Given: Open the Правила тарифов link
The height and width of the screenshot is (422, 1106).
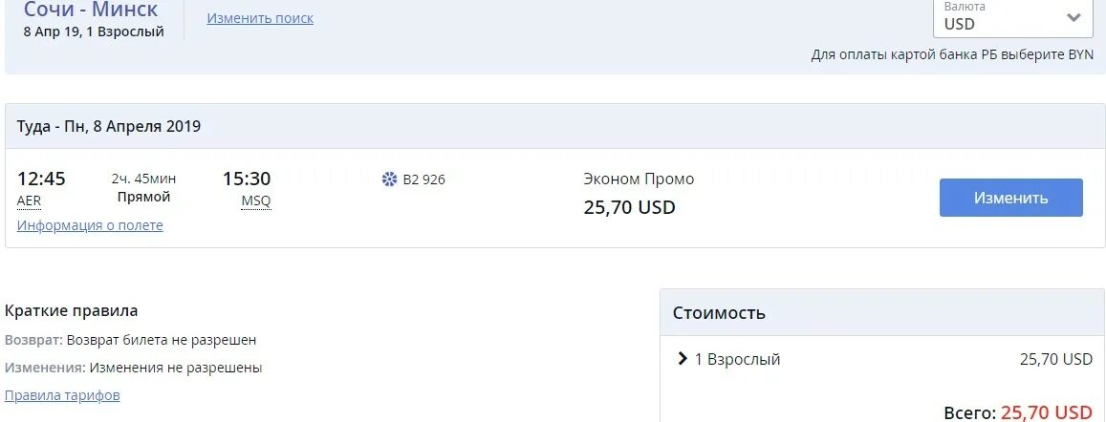Looking at the screenshot, I should pos(62,395).
